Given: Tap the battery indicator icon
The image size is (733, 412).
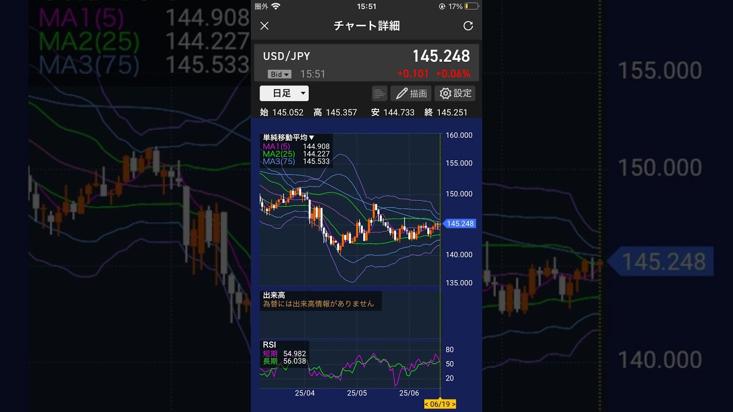Looking at the screenshot, I should pyautogui.click(x=471, y=6).
